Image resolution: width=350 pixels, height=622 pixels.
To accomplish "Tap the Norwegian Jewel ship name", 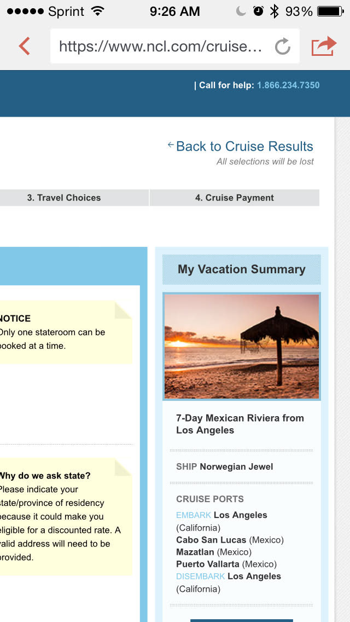I will 236,466.
